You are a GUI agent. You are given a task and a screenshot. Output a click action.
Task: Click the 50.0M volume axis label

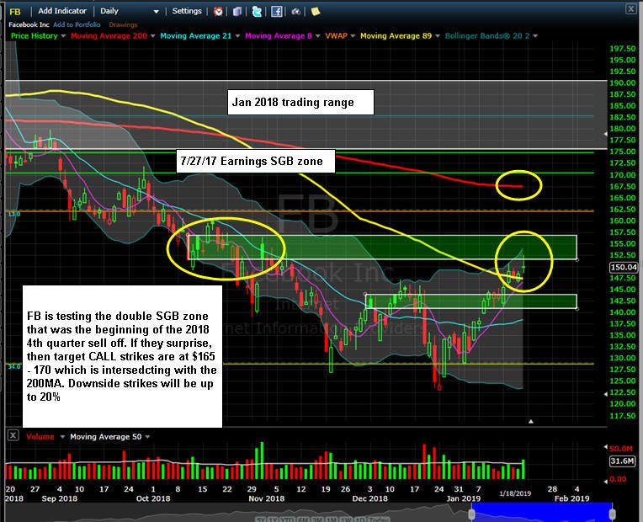(x=621, y=449)
